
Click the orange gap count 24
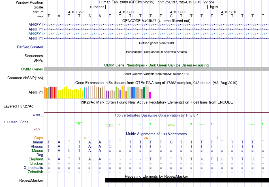click(146, 138)
